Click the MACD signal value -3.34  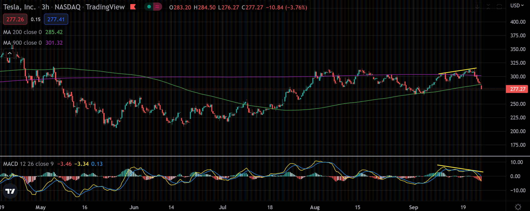(81, 164)
